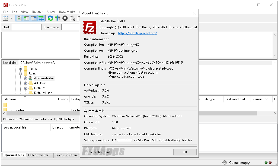Image resolution: width=278 pixels, height=166 pixels.
Task: Focus the Host input field
Action: tap(27, 27)
